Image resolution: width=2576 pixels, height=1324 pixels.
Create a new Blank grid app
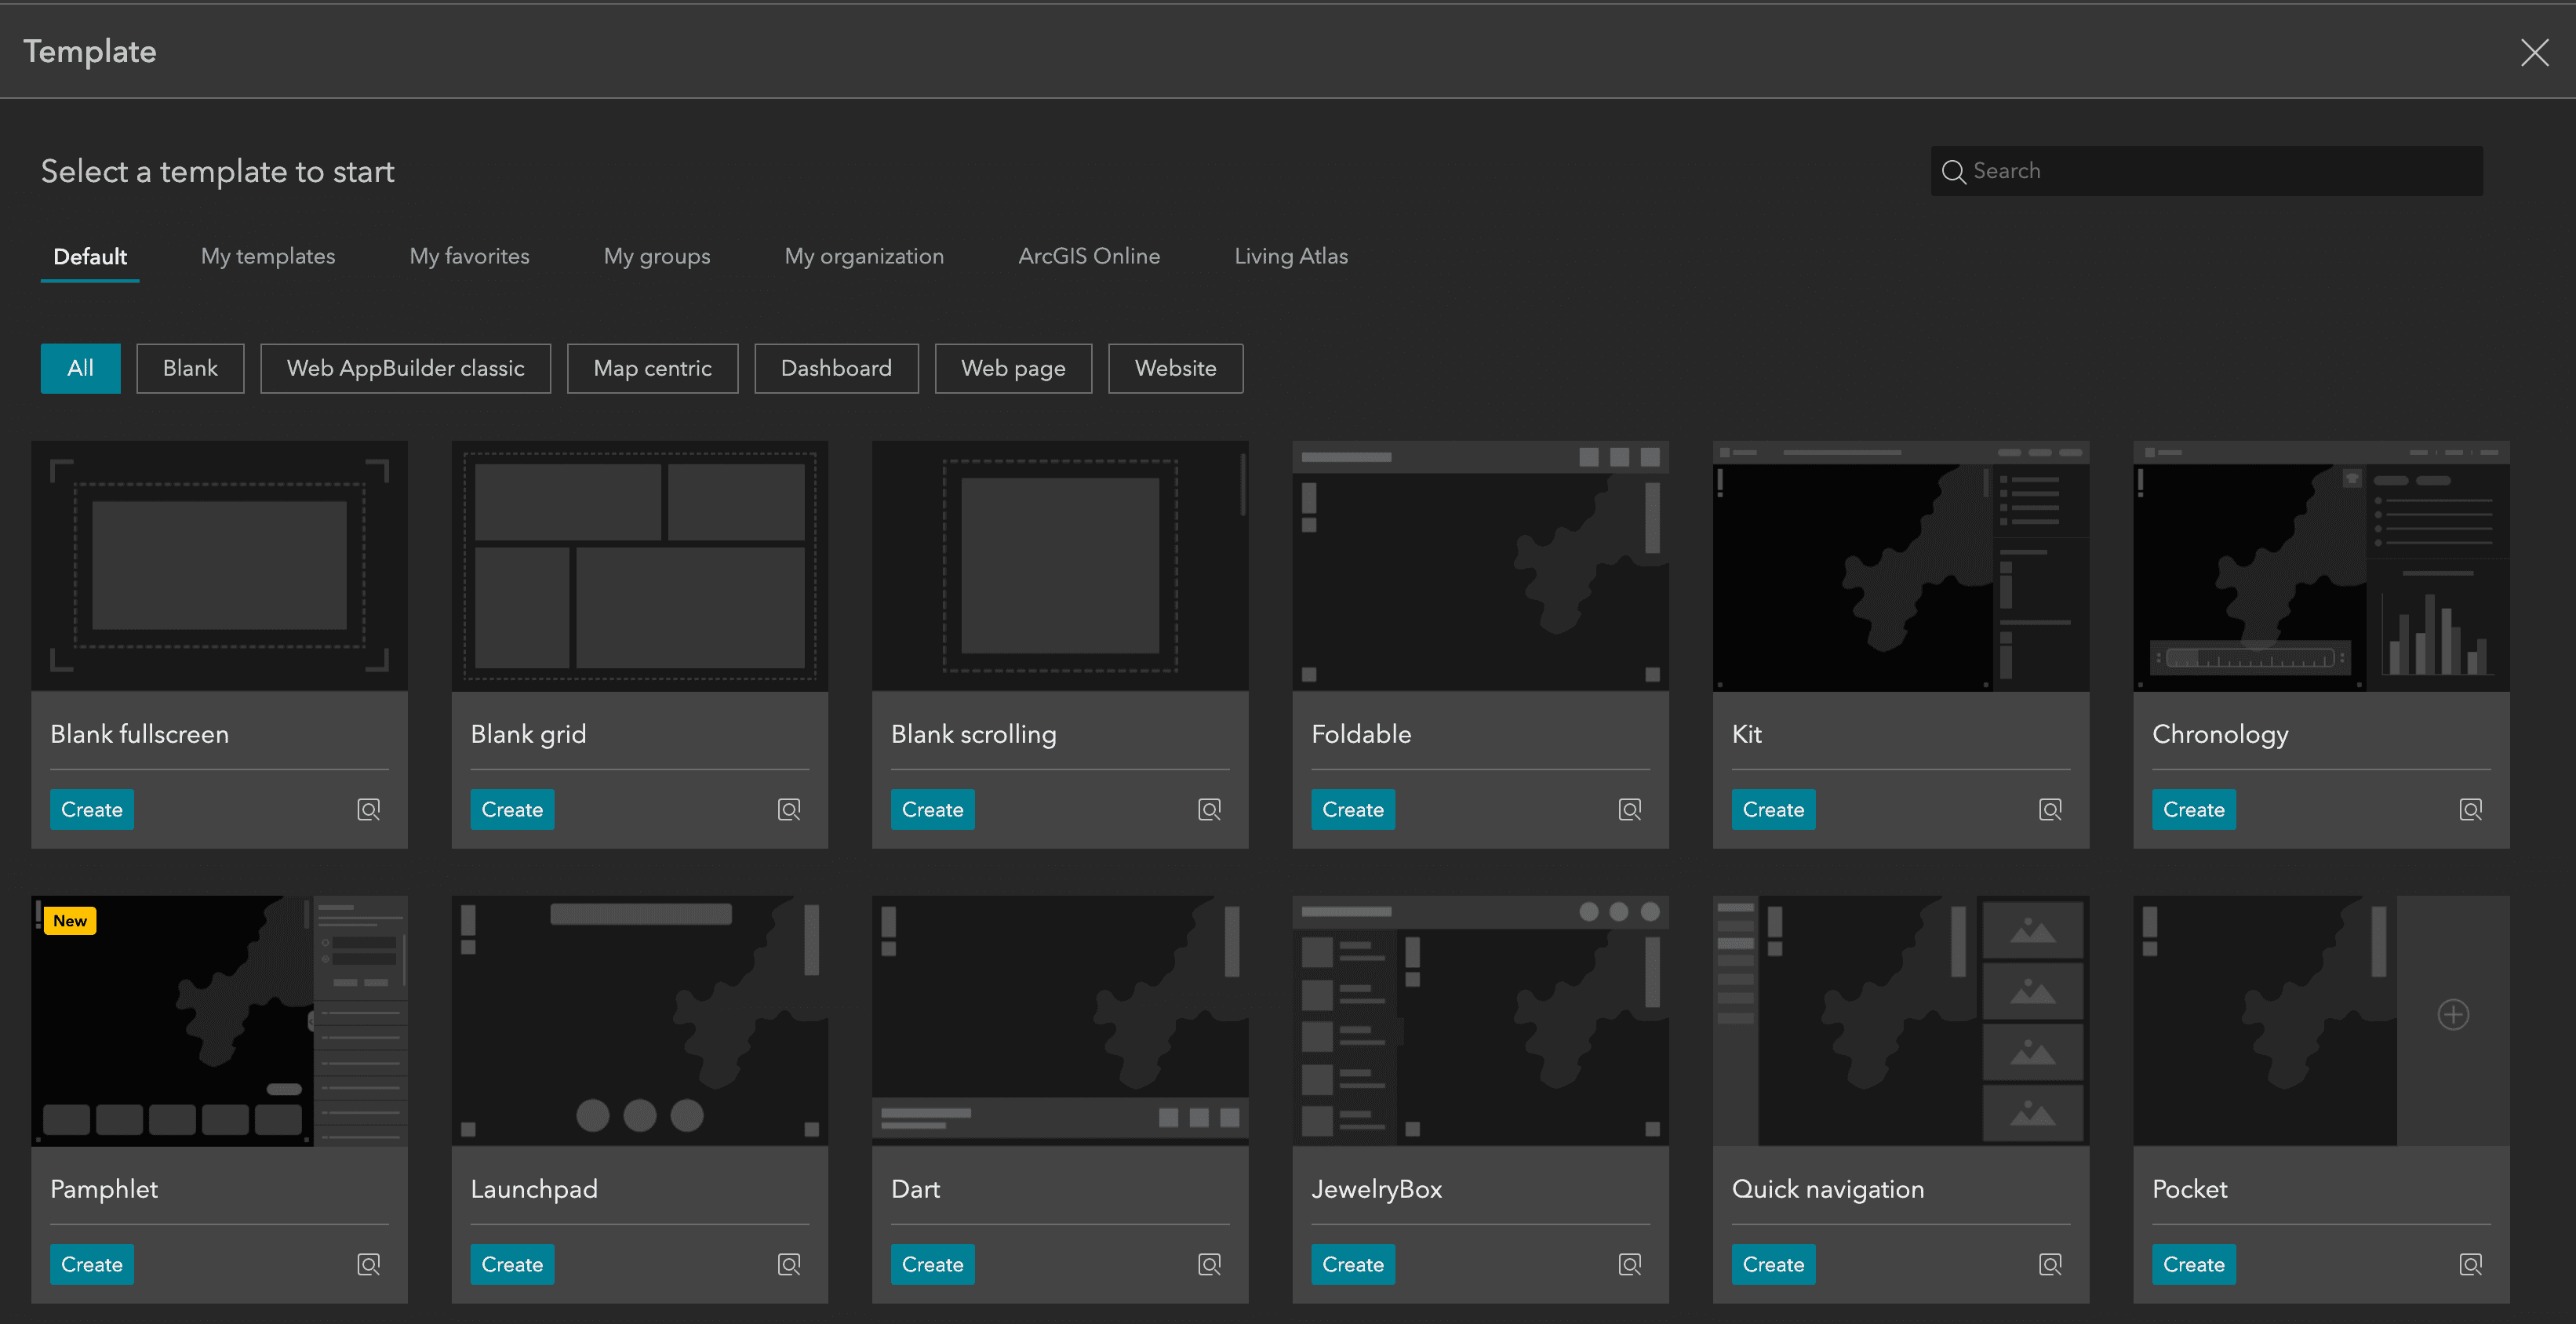511,809
